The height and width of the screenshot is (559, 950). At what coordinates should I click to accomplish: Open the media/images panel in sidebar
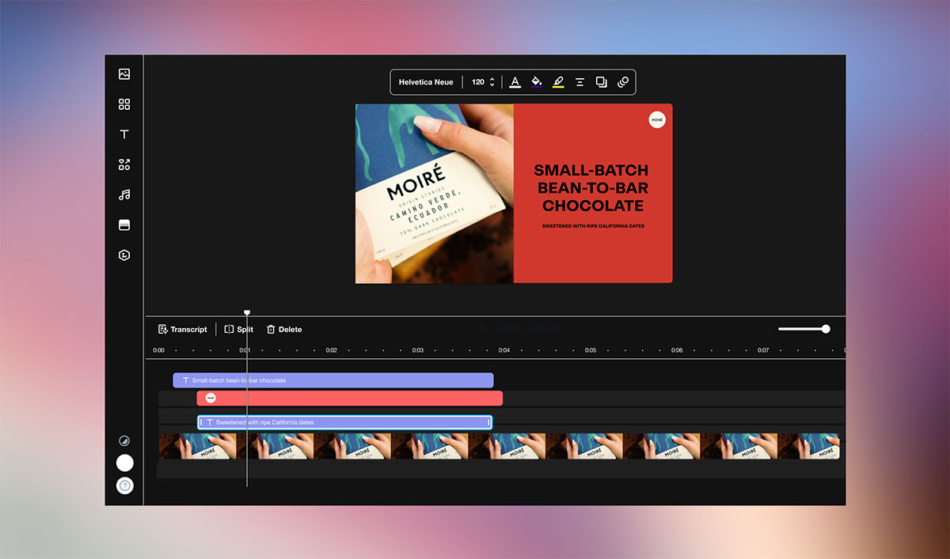[124, 74]
